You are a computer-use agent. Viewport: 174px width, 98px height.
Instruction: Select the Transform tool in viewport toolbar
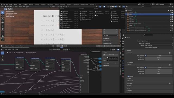point(2,29)
